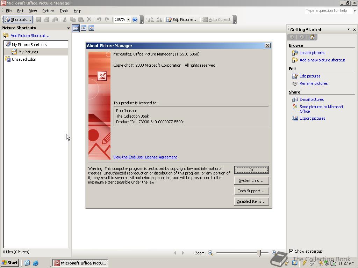Click Send pictures to Microsoft Office link
Viewport: 358px width, 268px height.
click(x=322, y=109)
